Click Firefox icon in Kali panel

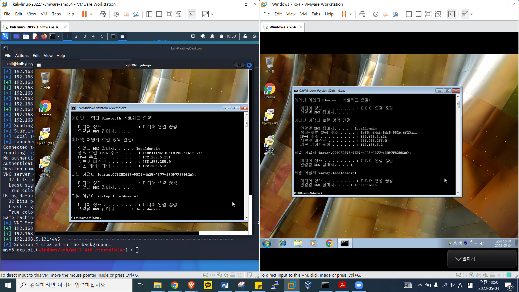(x=44, y=36)
